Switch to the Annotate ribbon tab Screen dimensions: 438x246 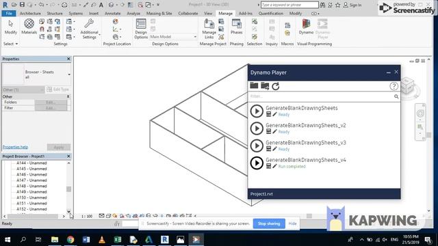(112, 14)
